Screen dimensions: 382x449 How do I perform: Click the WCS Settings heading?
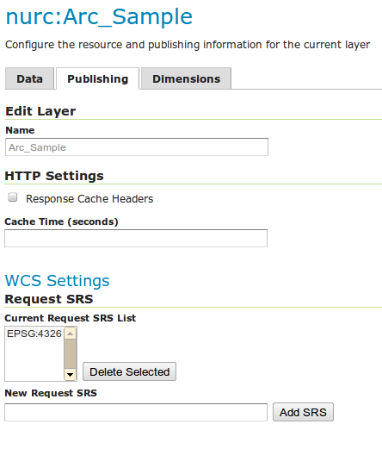pyautogui.click(x=57, y=281)
